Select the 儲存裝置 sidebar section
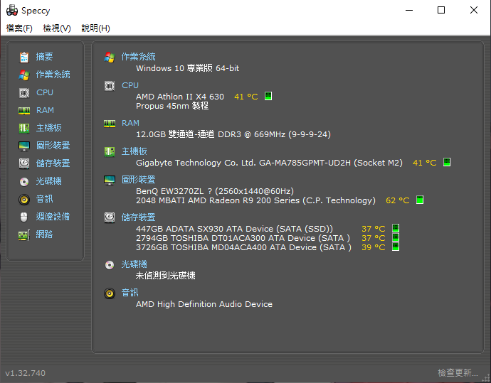The image size is (491, 383). [53, 163]
